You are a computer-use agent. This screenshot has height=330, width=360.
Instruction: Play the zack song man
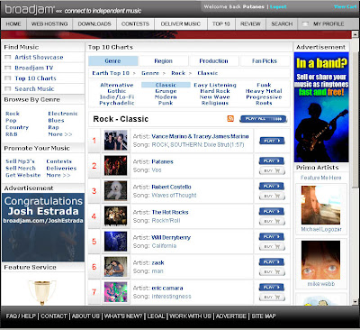coord(272,261)
